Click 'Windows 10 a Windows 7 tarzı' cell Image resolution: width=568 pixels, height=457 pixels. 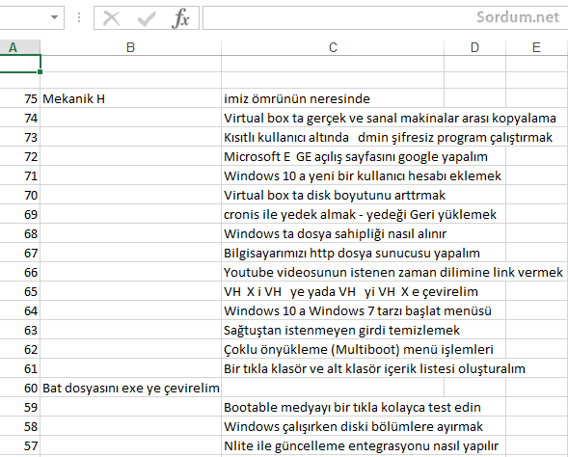[x=333, y=310]
